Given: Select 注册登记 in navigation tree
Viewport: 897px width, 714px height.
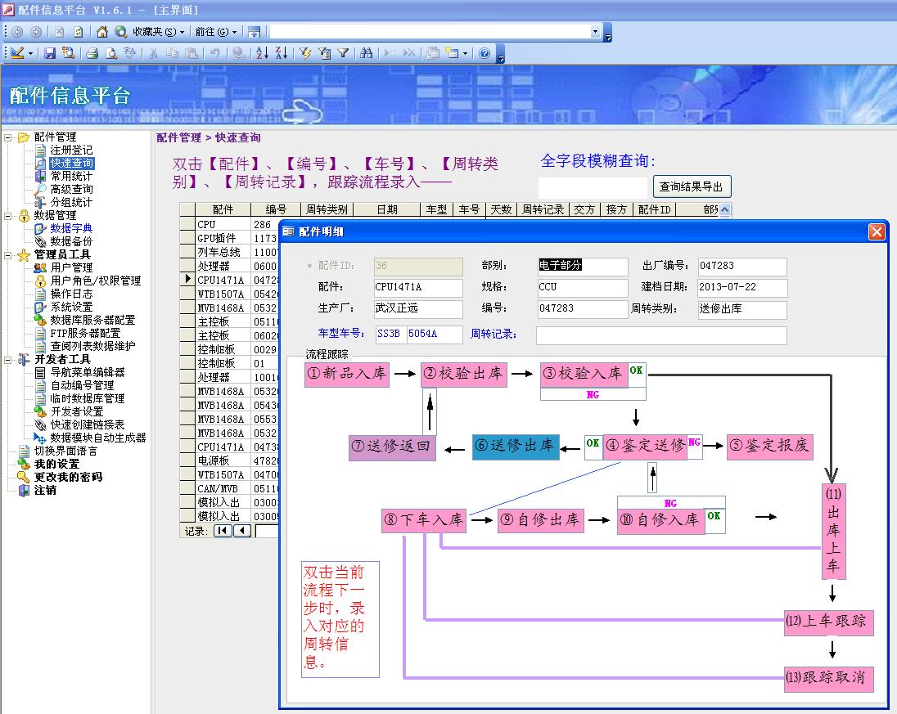Looking at the screenshot, I should point(71,150).
